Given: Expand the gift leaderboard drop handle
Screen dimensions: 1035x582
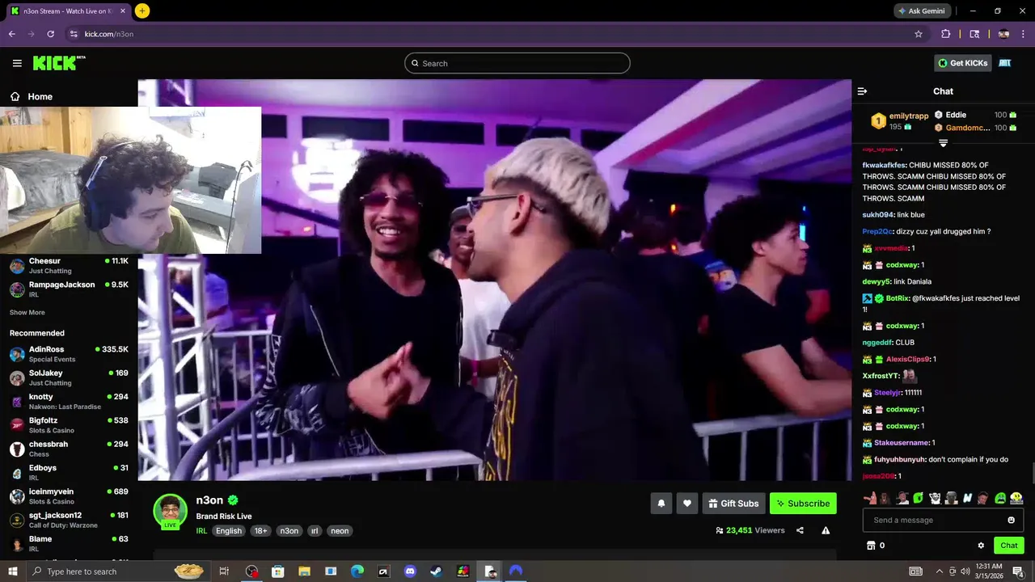Looking at the screenshot, I should pyautogui.click(x=943, y=143).
